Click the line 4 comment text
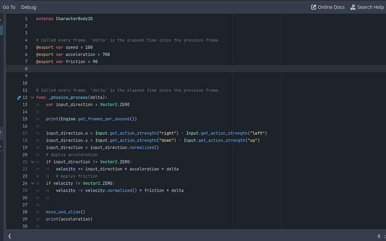The width and height of the screenshot is (386, 241). 128,40
